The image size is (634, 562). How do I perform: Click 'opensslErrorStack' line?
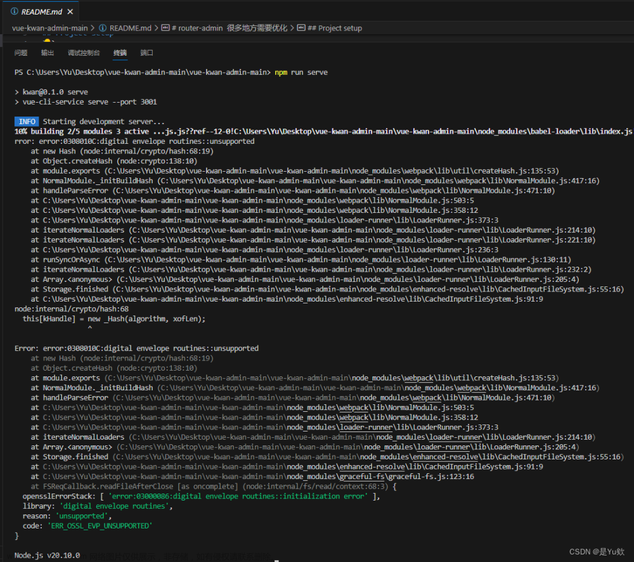(x=202, y=496)
